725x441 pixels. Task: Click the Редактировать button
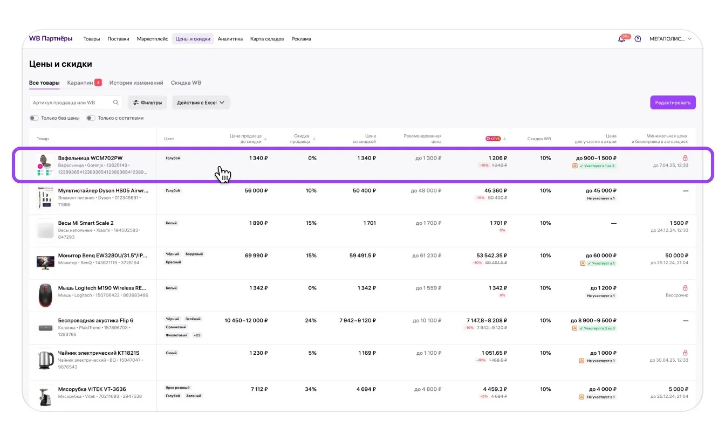(x=673, y=102)
